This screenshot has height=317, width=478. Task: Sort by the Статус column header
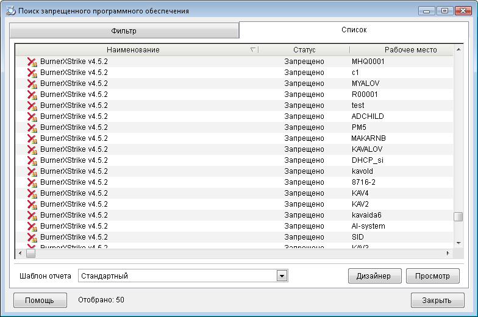point(304,50)
